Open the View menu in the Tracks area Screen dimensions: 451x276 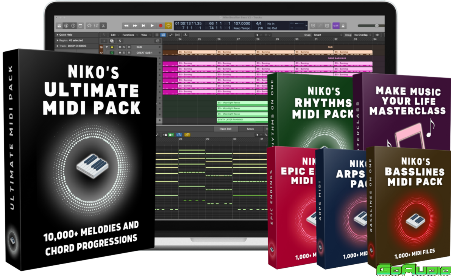(145, 35)
